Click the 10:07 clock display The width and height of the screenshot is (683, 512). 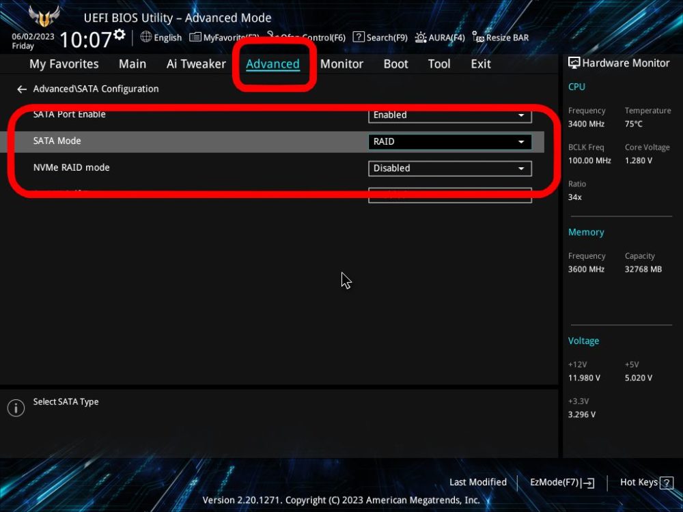click(x=86, y=40)
